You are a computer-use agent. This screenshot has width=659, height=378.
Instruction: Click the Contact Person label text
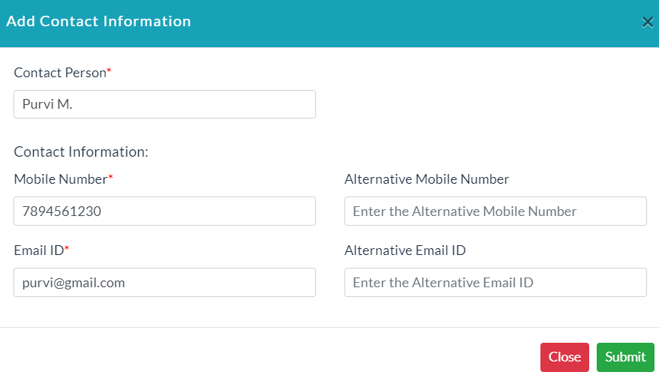click(60, 73)
